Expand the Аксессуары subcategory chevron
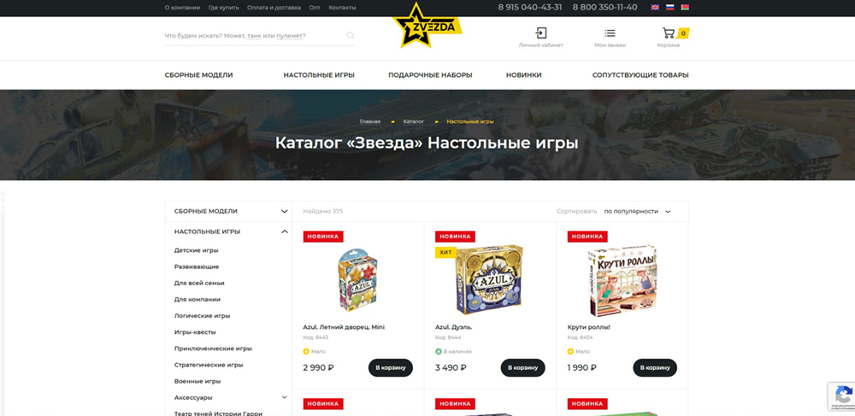 coord(284,397)
